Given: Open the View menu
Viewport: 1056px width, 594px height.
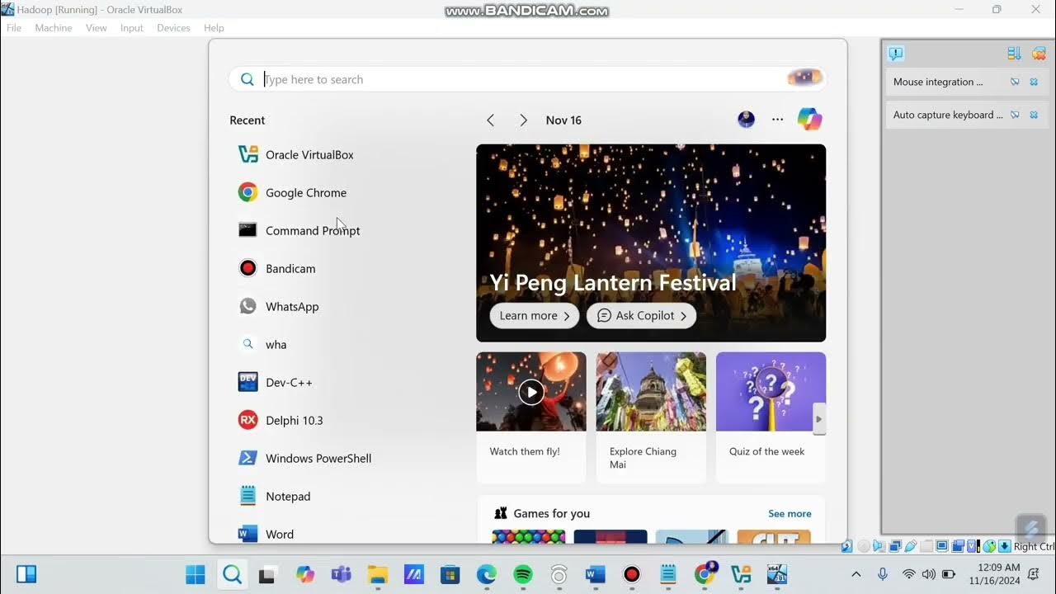Looking at the screenshot, I should click(97, 28).
